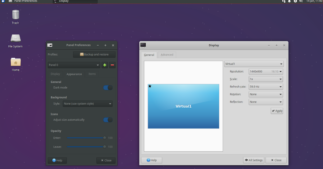Image resolution: width=323 pixels, height=169 pixels.
Task: Open the Rotation dropdown set to None
Action: (266, 94)
